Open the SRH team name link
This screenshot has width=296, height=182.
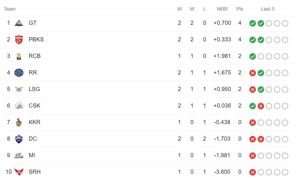pos(35,172)
